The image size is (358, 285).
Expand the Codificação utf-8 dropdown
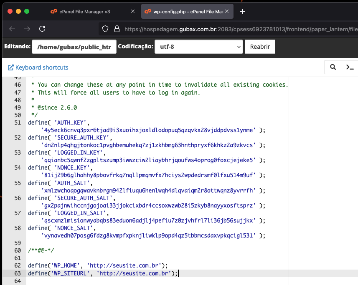pos(199,47)
